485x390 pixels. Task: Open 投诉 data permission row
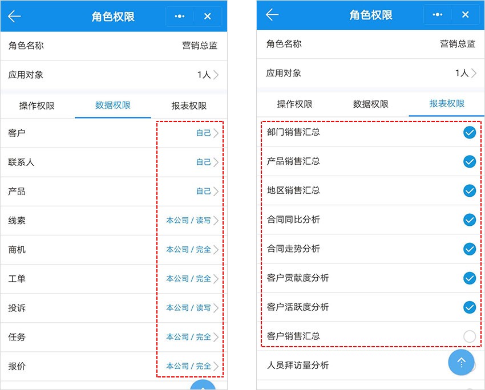(x=114, y=308)
